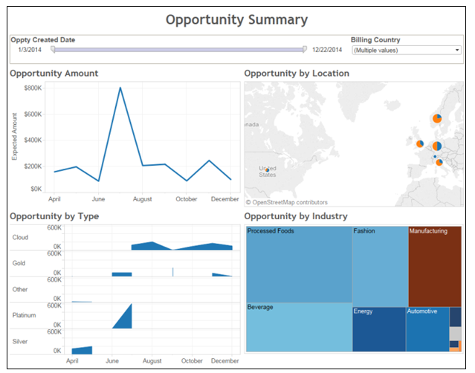The height and width of the screenshot is (373, 475).
Task: Select the Processed Foods treemap tile
Action: pyautogui.click(x=299, y=265)
